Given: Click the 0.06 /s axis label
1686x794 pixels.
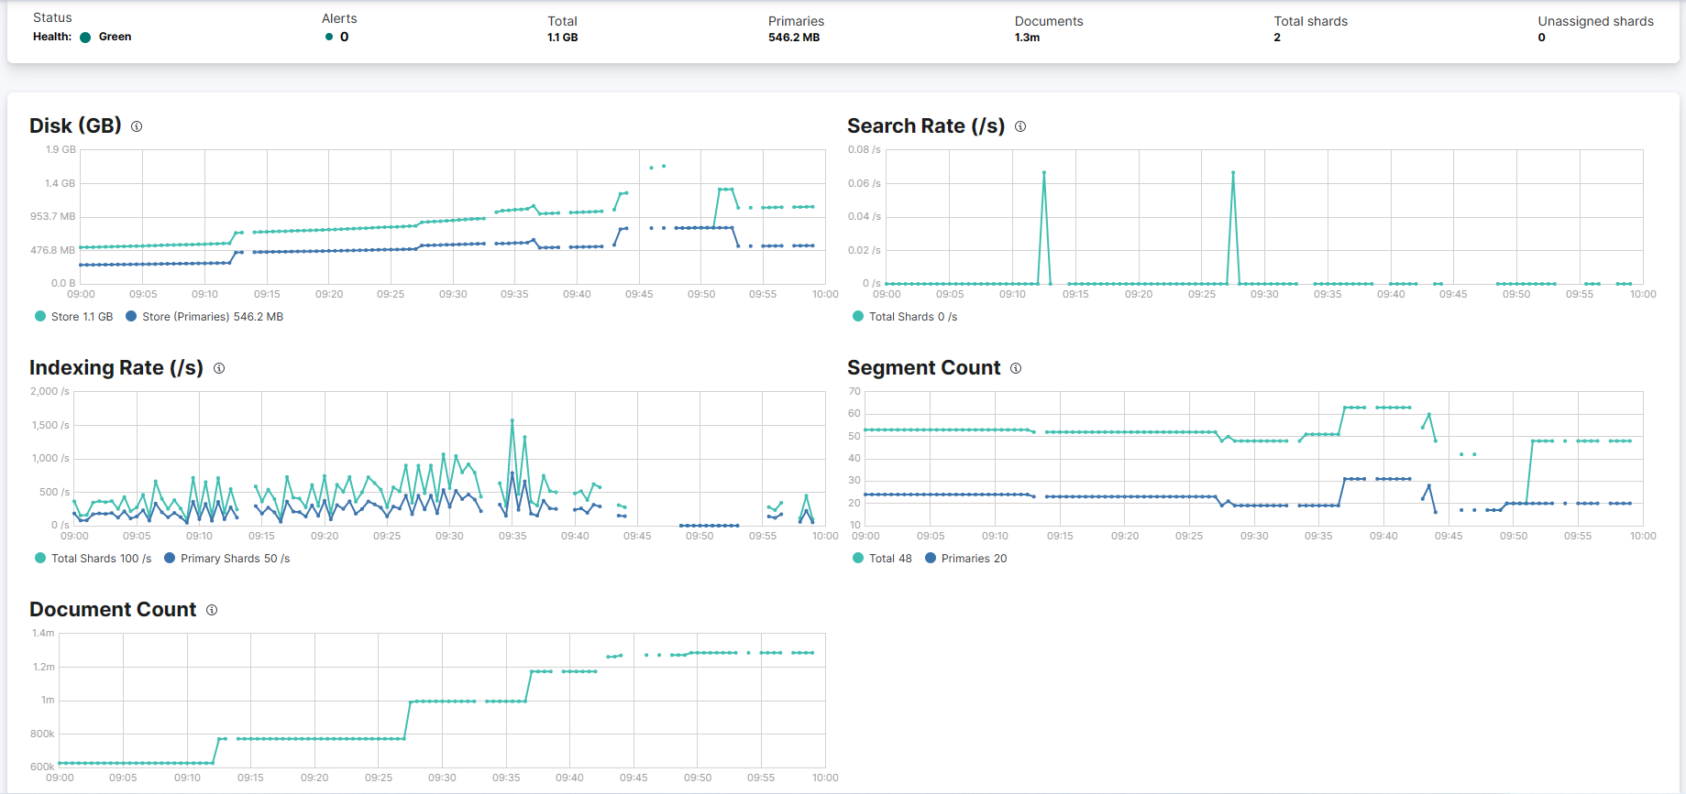Looking at the screenshot, I should pyautogui.click(x=865, y=183).
